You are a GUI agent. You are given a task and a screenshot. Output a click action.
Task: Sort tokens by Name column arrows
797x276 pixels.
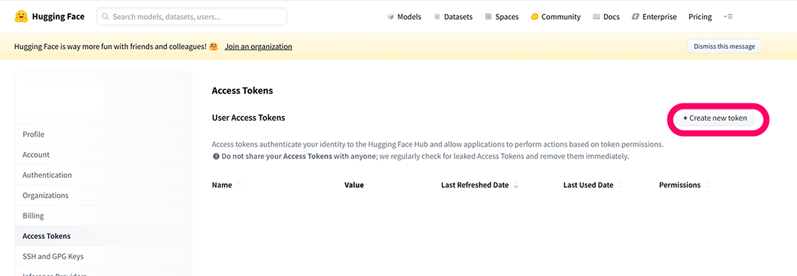(x=239, y=185)
